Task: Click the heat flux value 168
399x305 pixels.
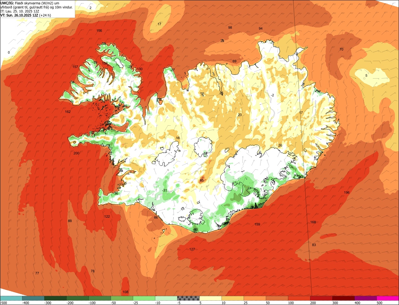Action: click(313, 222)
